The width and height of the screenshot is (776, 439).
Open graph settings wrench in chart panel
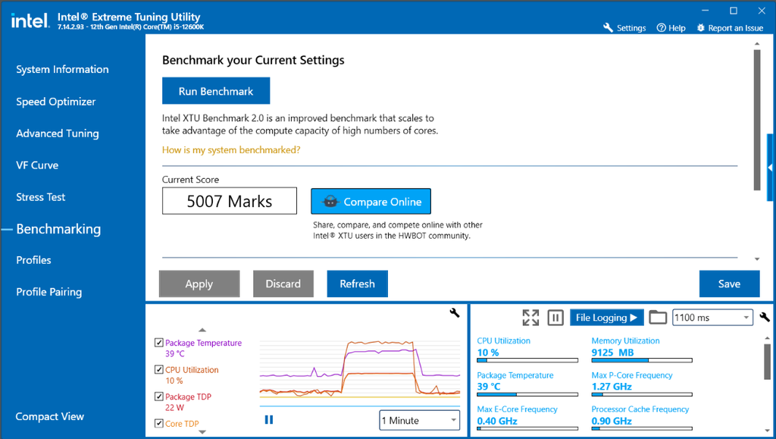(x=455, y=313)
